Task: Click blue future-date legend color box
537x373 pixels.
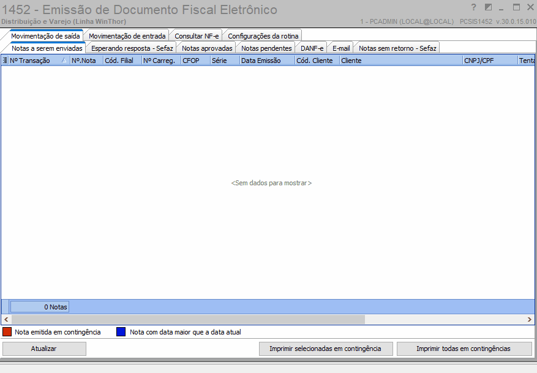Action: coord(121,332)
